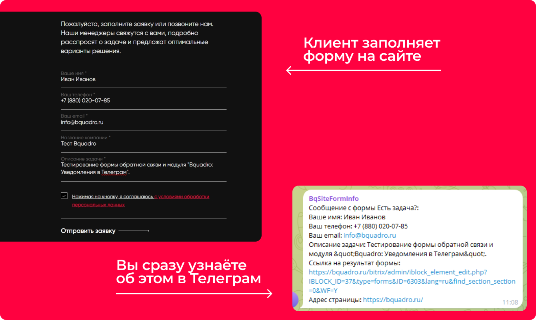Click the 'Ваш телефон' phone number field
The height and width of the screenshot is (320, 536).
[x=143, y=101]
